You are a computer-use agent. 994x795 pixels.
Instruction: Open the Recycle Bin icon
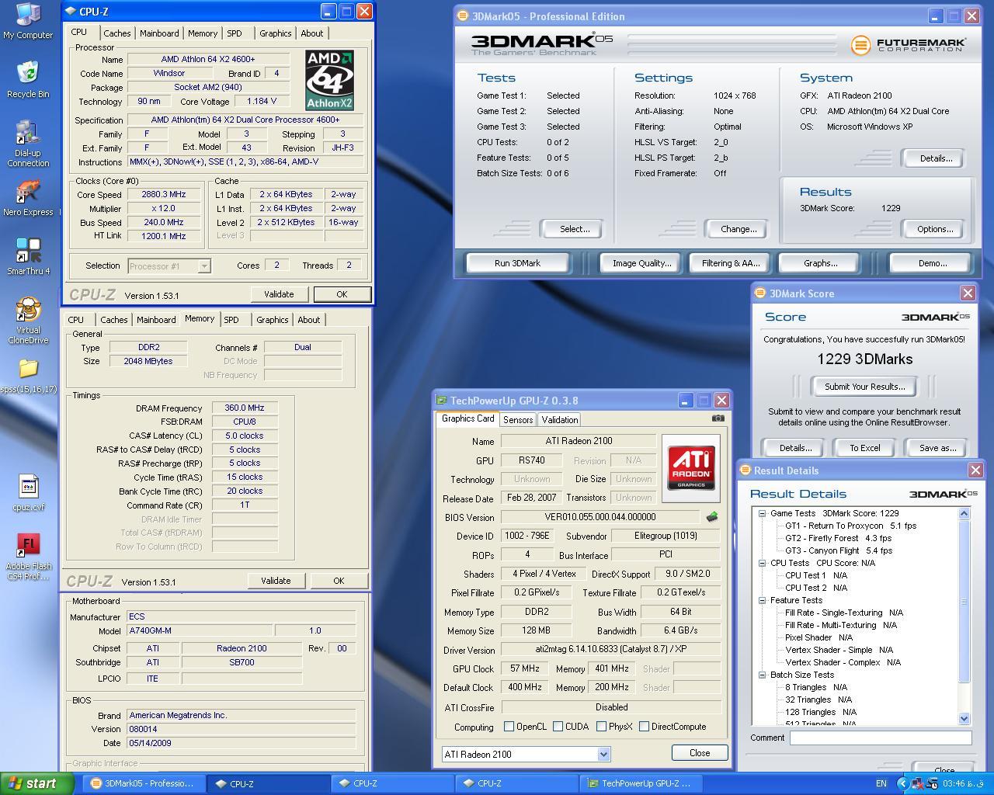click(28, 80)
